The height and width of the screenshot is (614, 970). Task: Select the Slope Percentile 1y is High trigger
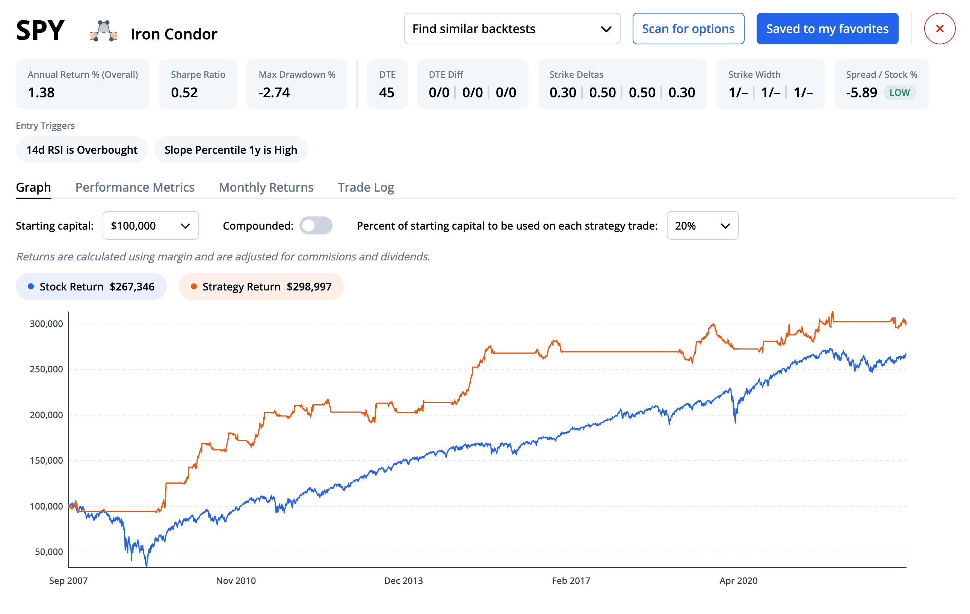click(x=230, y=150)
